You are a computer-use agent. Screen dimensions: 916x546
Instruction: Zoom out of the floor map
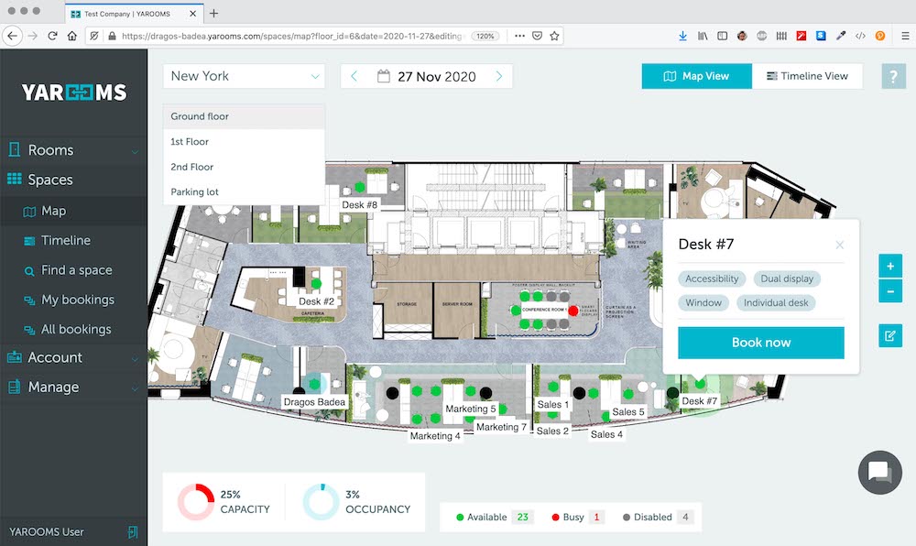pos(889,292)
